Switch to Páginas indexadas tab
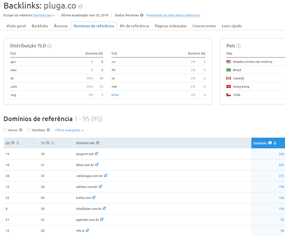 171,26
